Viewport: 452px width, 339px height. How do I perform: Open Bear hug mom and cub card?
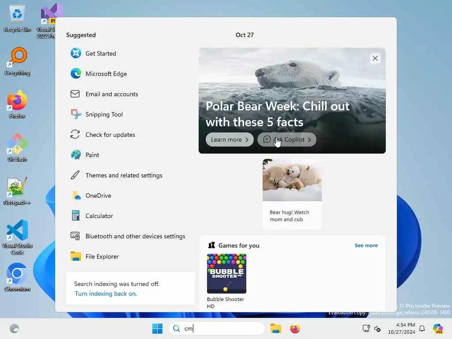click(x=292, y=194)
